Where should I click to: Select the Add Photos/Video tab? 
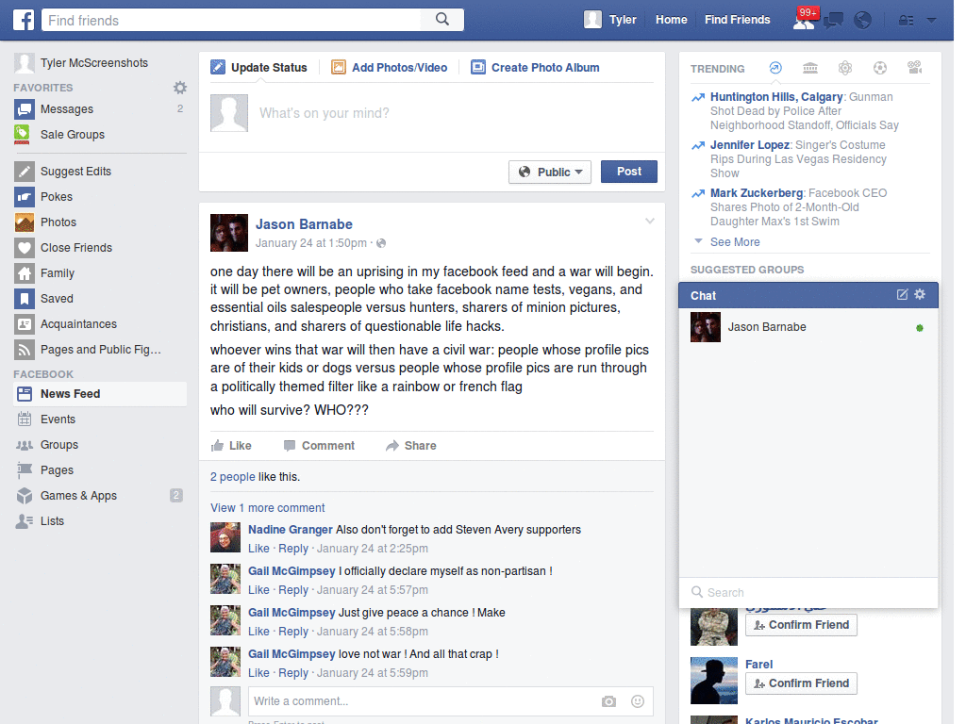click(x=390, y=67)
